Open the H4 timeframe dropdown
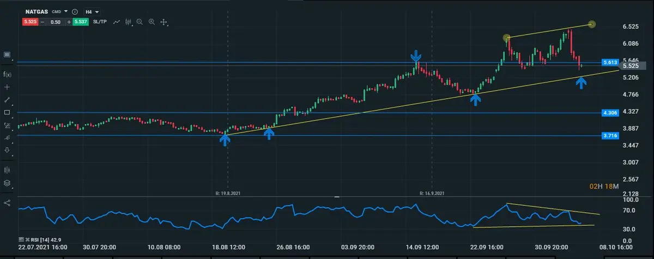The width and height of the screenshot is (654, 259). click(92, 11)
